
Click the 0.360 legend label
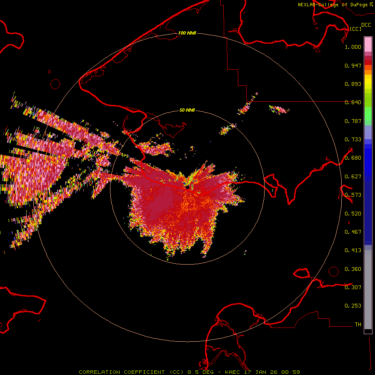(x=353, y=269)
